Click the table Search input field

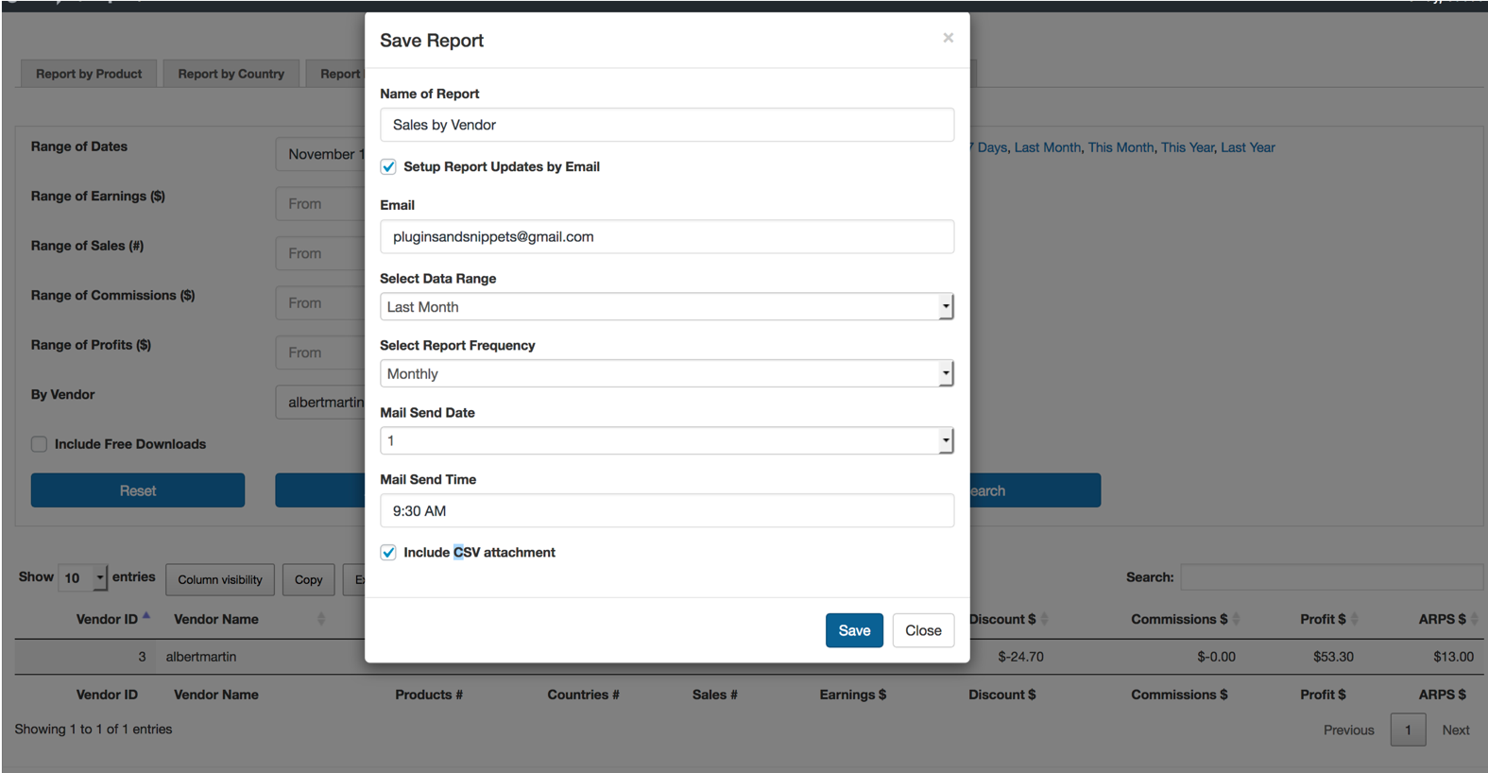[x=1331, y=577]
